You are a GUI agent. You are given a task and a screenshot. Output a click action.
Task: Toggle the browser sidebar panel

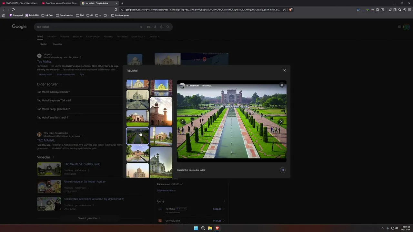point(395,10)
